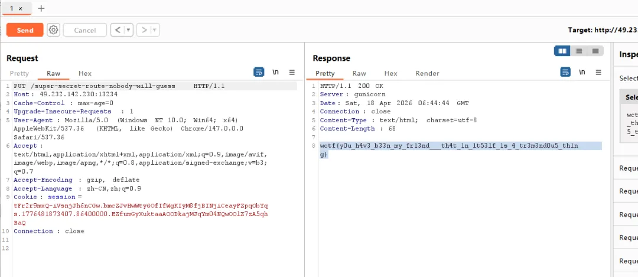638x277 pixels.
Task: Select the Pretty tab in Request panel
Action: 19,73
